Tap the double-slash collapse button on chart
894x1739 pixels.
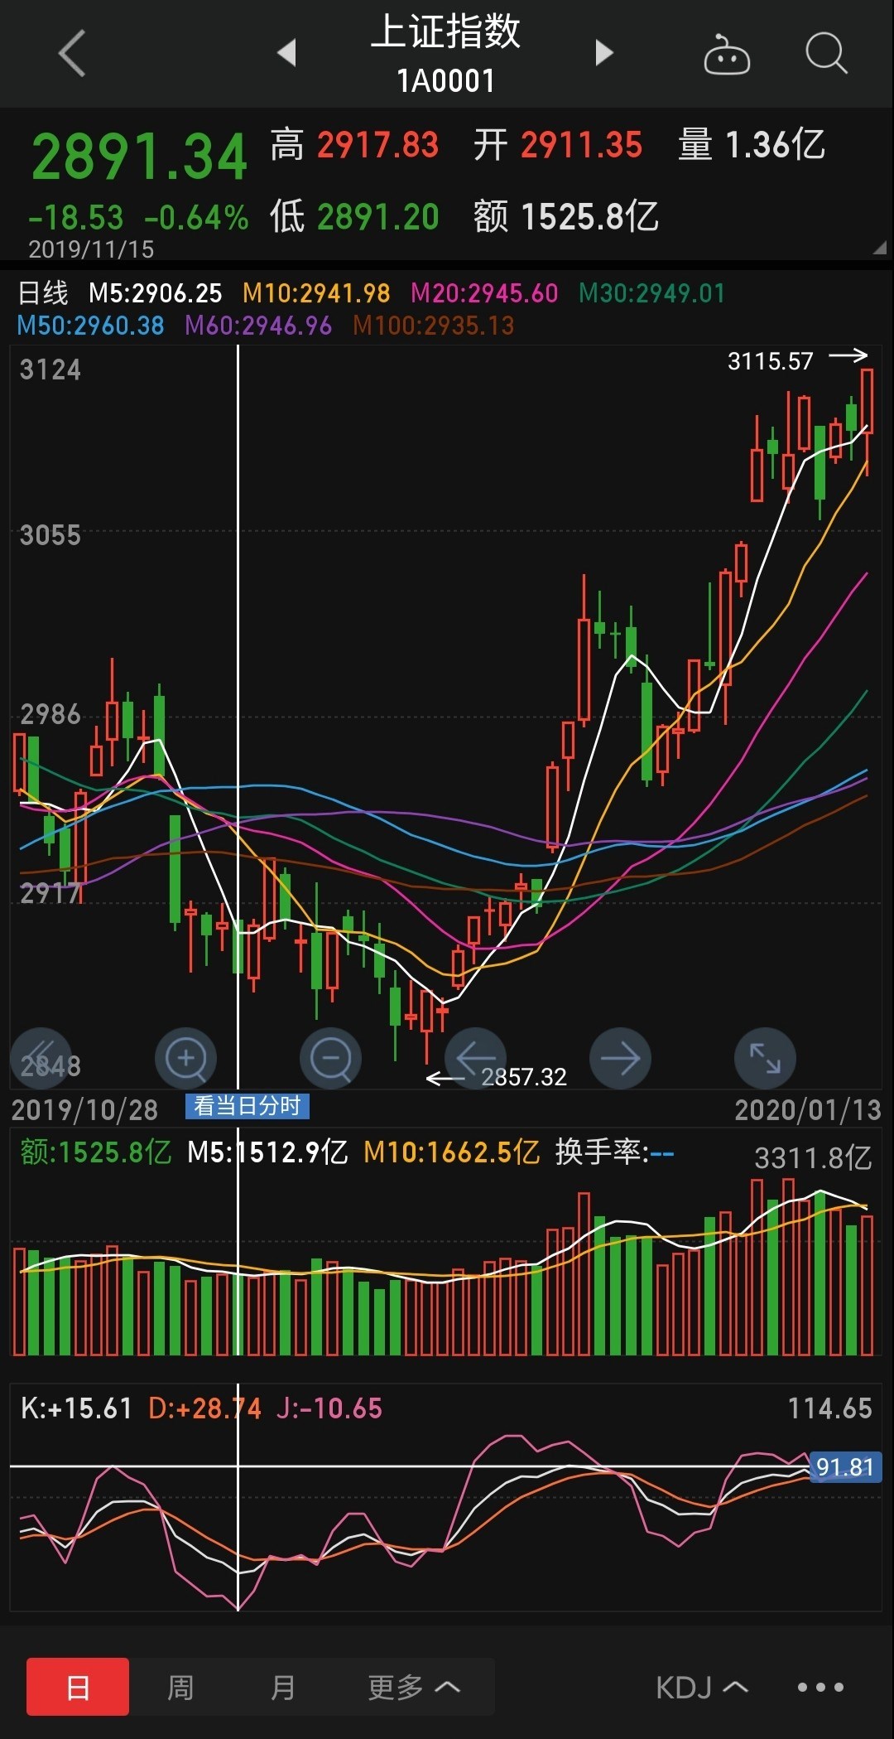tap(41, 1058)
